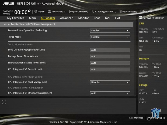Select the Ai Tweaker tab
The width and height of the screenshot is (167, 125).
tap(48, 18)
